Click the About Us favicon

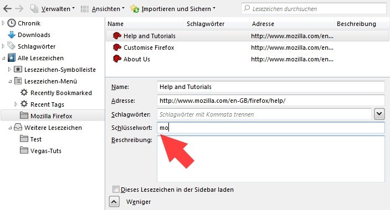(x=117, y=59)
